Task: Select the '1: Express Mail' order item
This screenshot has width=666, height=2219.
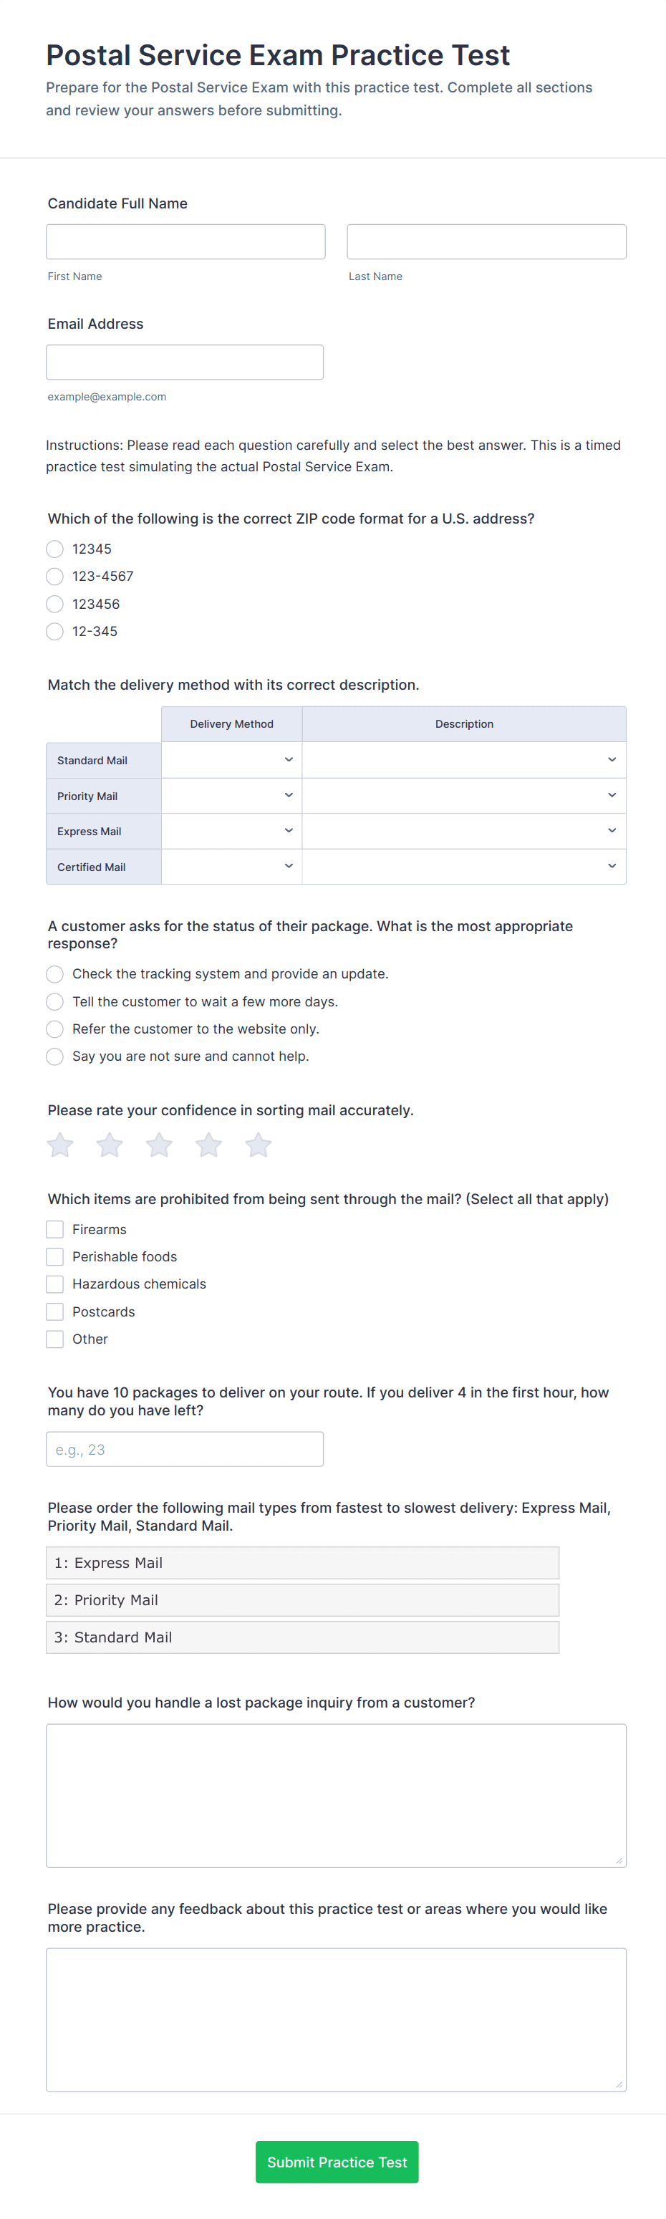Action: 302,1563
